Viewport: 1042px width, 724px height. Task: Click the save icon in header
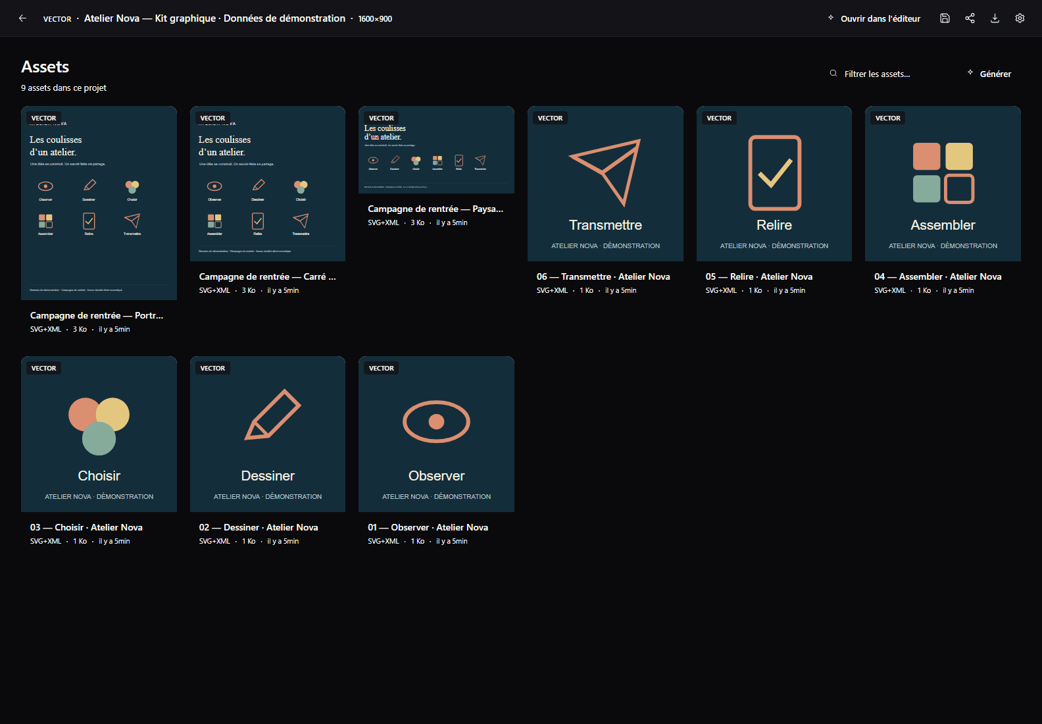point(945,18)
